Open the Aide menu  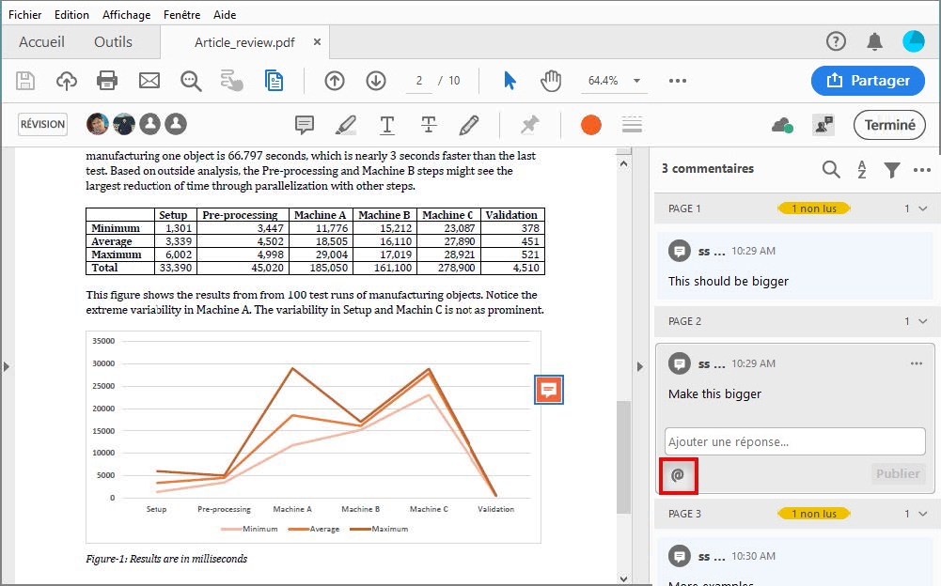225,14
